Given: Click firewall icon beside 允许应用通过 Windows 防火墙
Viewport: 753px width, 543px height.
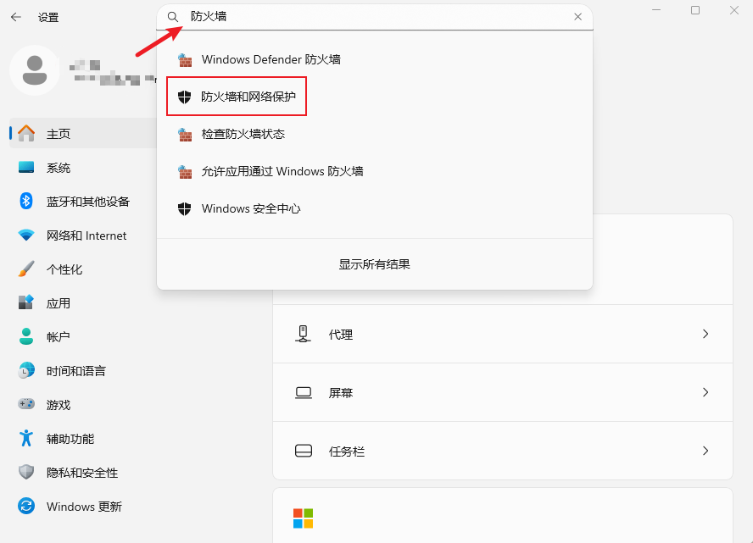Looking at the screenshot, I should click(x=185, y=172).
